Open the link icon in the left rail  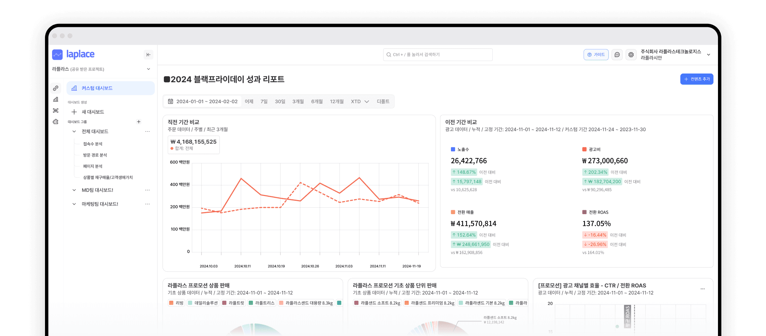pyautogui.click(x=56, y=88)
